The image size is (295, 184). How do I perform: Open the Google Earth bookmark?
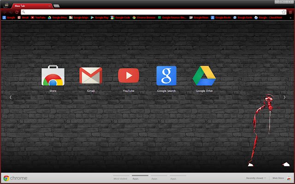[243, 17]
